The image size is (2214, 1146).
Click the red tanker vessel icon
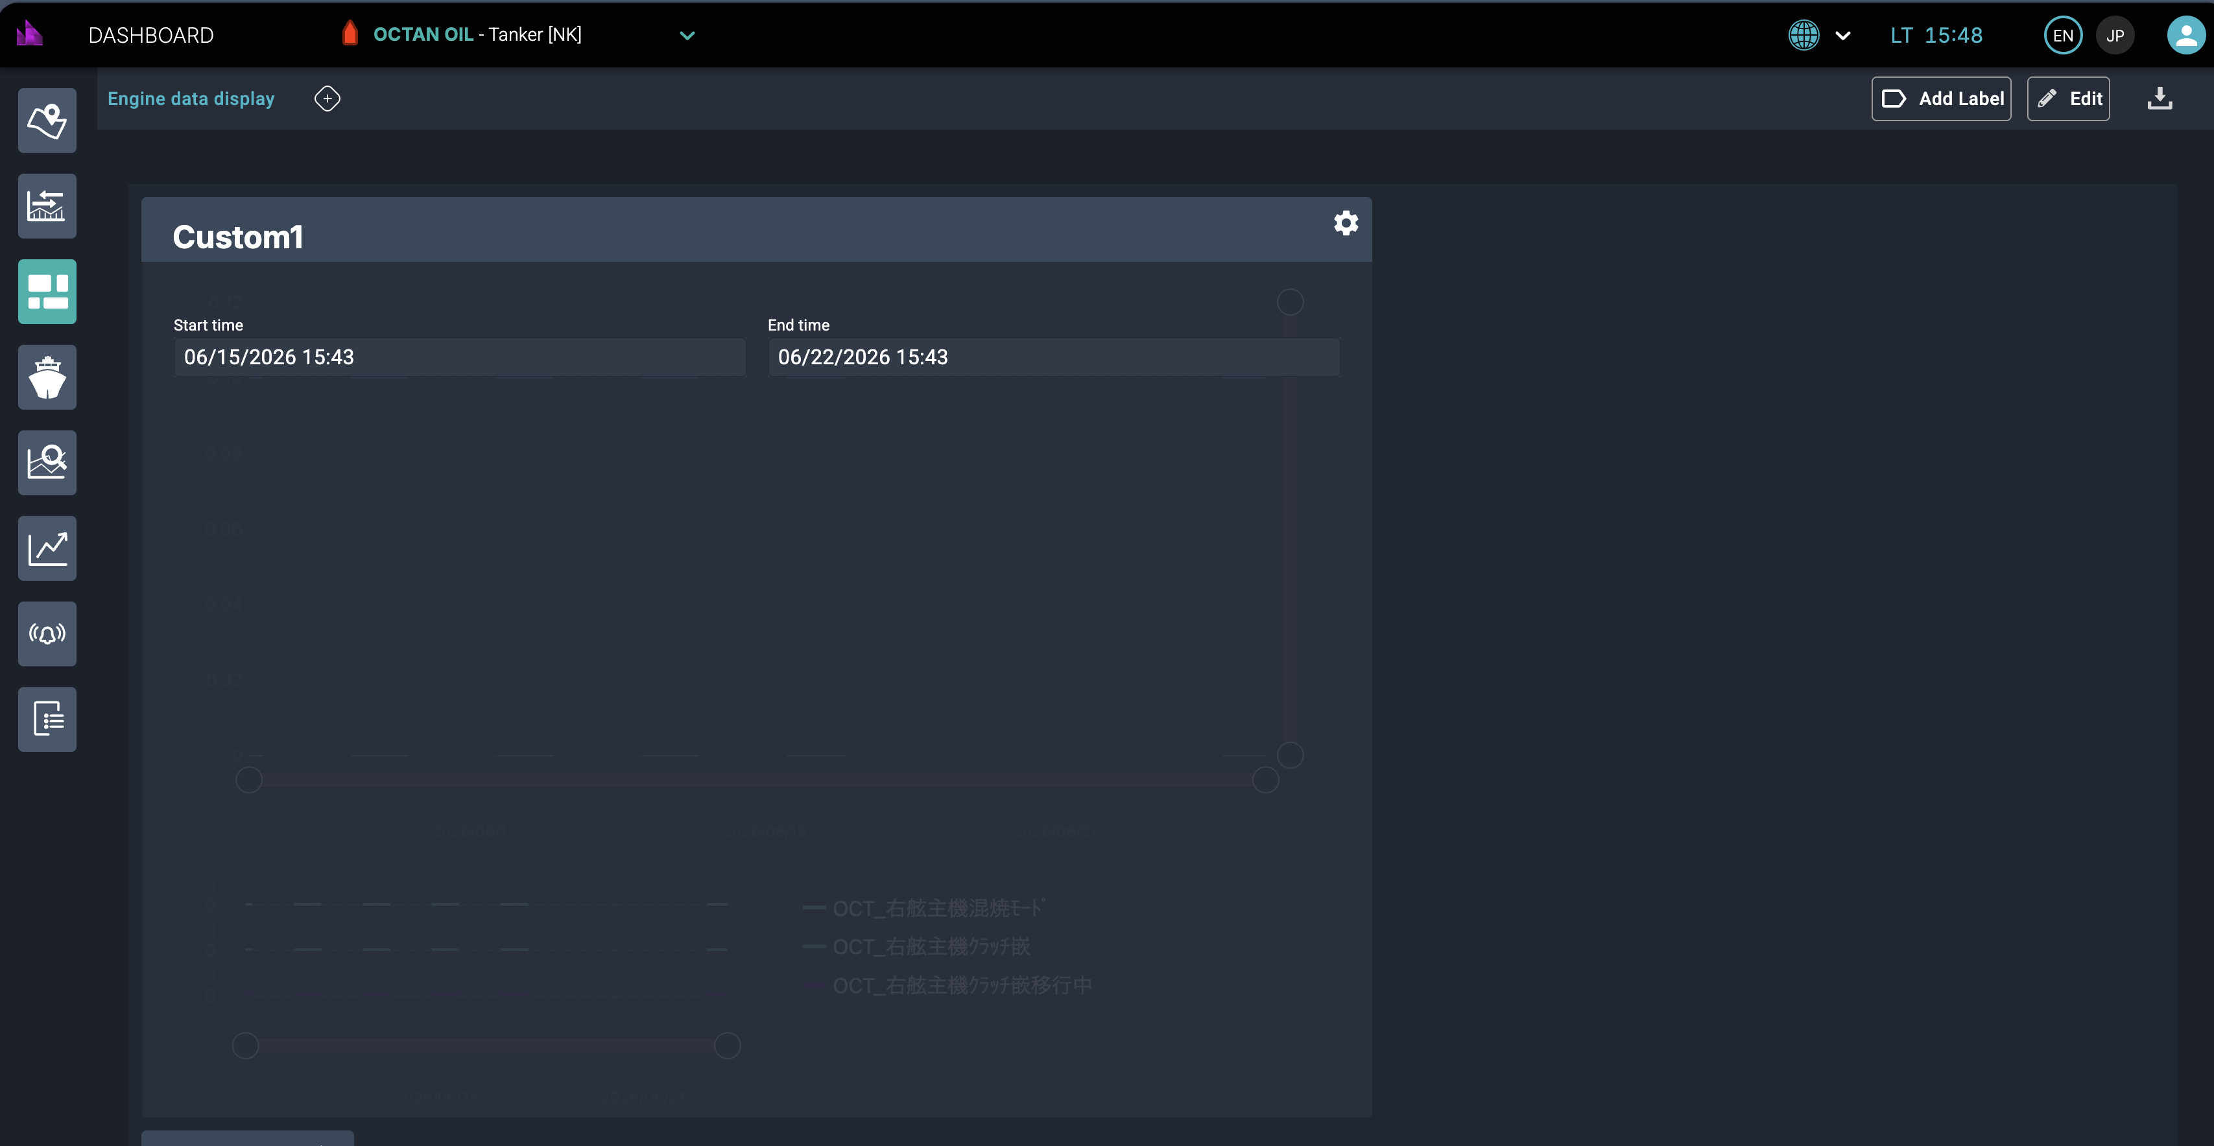click(x=350, y=34)
